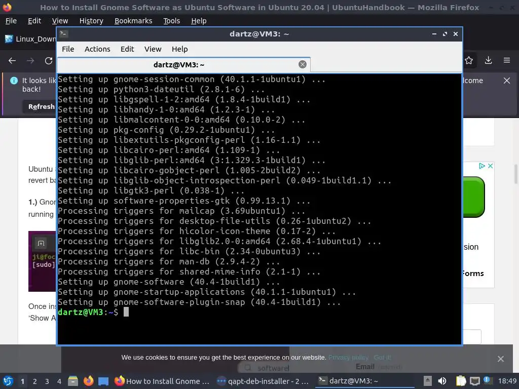This screenshot has width=519, height=389.
Task: Switch to workspace 4
Action: 59,381
